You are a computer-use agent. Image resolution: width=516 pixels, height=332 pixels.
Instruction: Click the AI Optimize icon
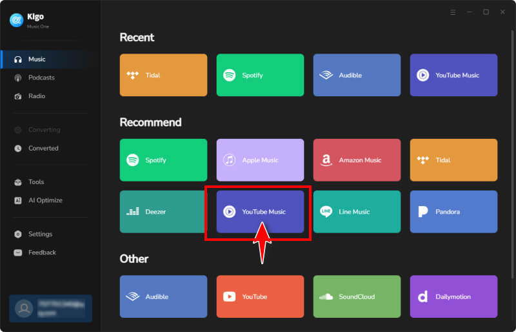(x=18, y=200)
